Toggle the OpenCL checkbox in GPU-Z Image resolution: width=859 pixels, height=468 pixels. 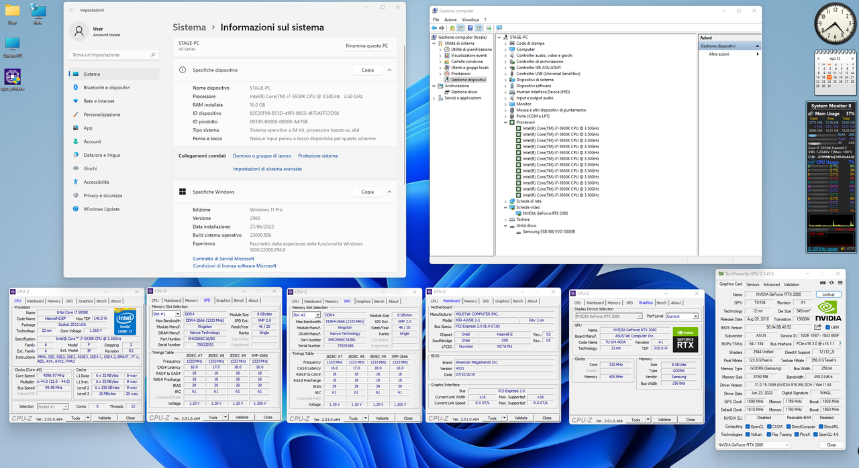coord(748,426)
